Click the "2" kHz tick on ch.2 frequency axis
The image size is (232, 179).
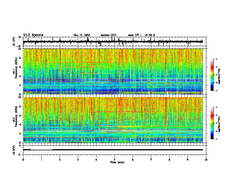(x=20, y=134)
